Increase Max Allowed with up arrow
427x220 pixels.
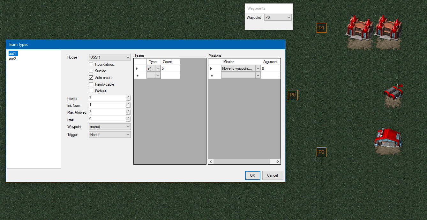[x=128, y=111]
